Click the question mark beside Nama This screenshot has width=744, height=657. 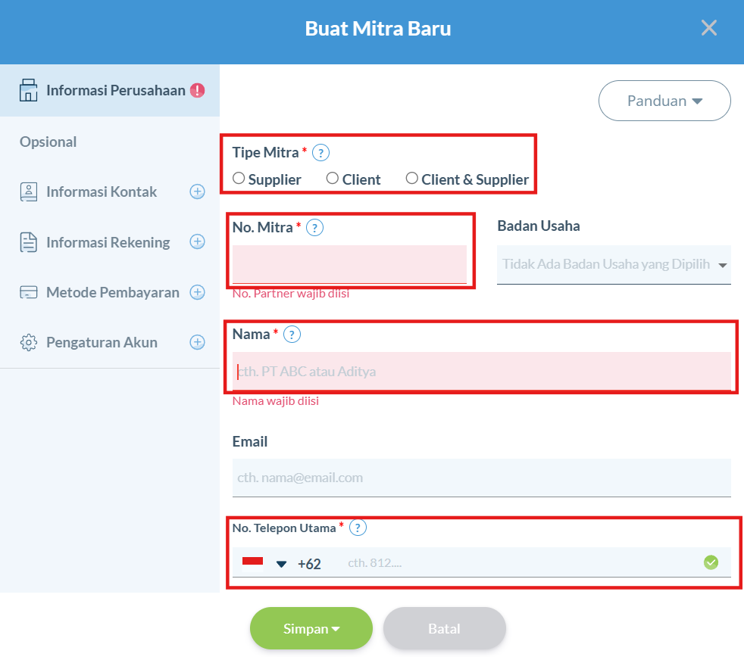pos(292,335)
